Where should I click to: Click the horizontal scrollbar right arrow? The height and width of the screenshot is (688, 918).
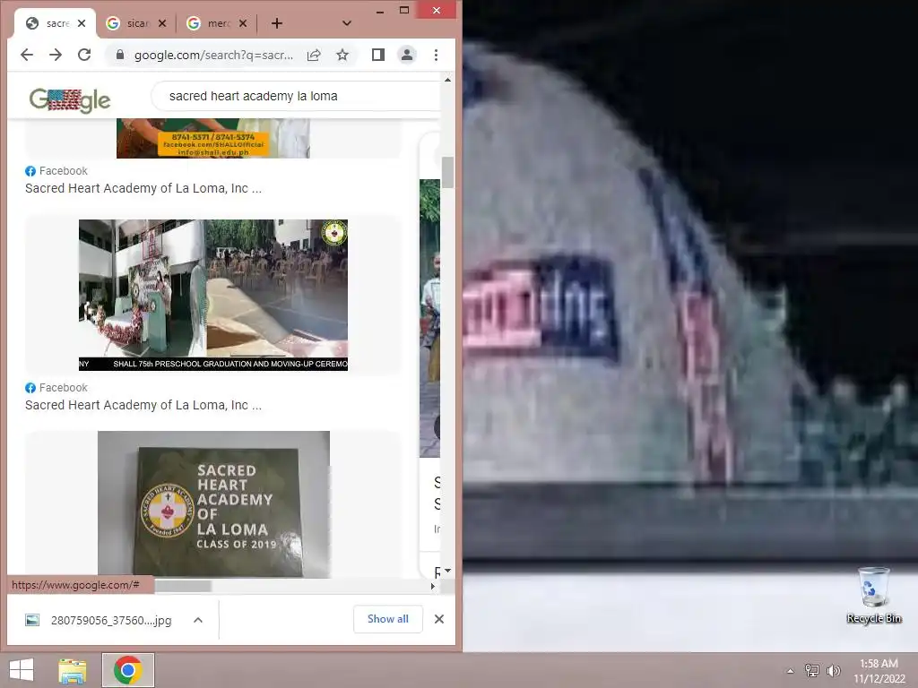pos(433,586)
